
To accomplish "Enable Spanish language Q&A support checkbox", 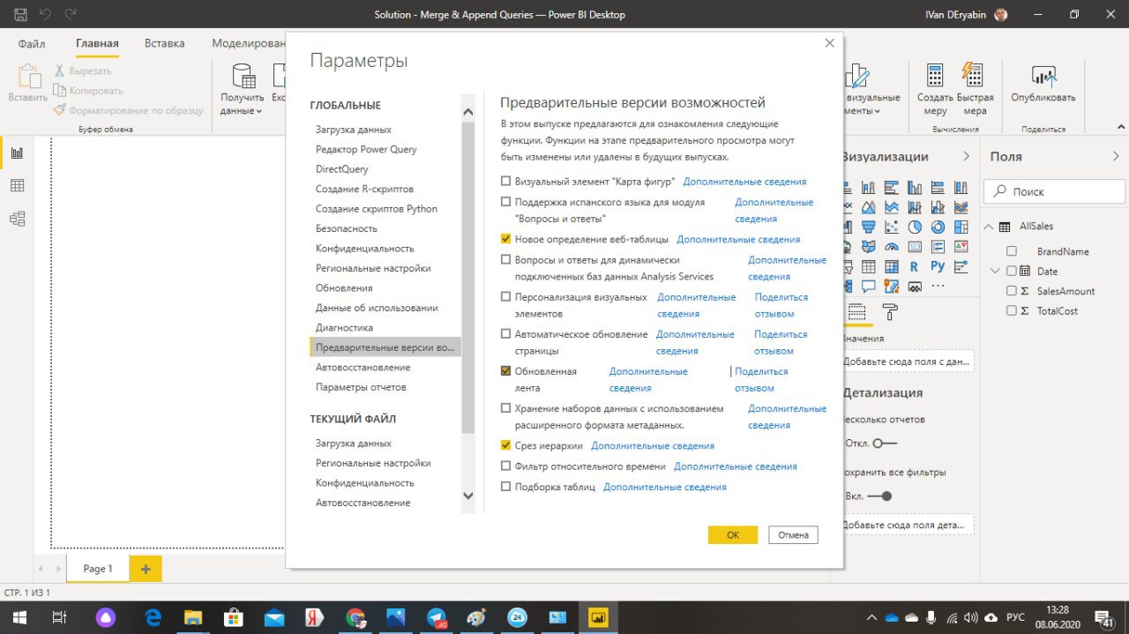I will 505,202.
